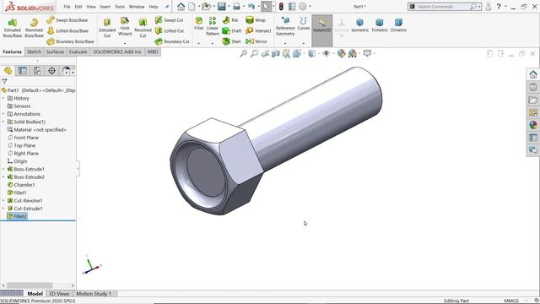Select the Wrap tool
Viewport: 540px width, 304px height.
point(255,20)
